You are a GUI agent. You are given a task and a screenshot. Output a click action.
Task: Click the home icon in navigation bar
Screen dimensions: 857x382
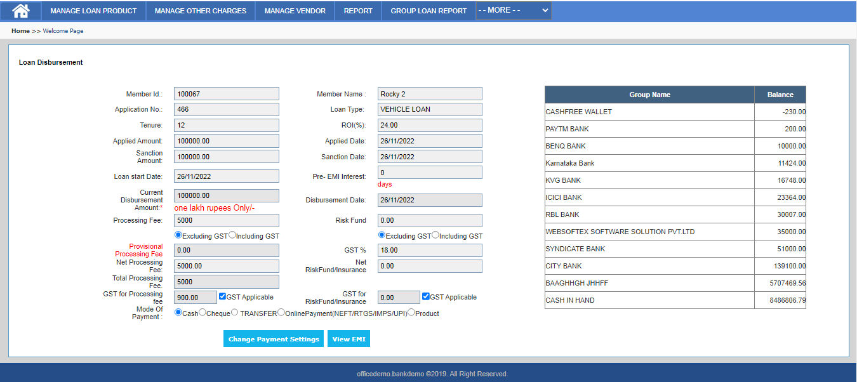tap(21, 11)
